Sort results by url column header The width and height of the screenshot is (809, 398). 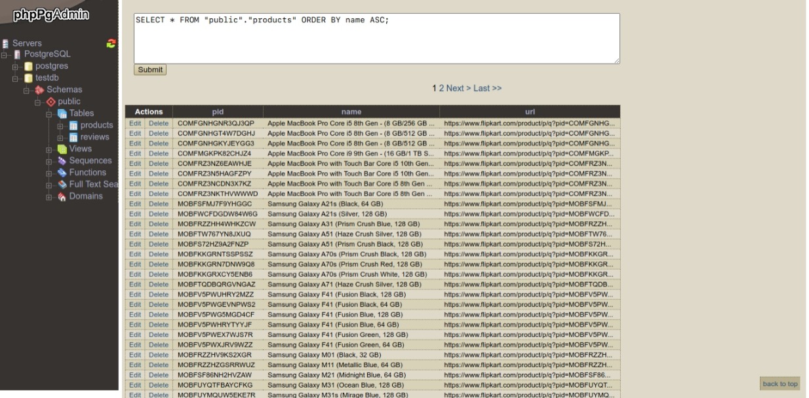pyautogui.click(x=530, y=112)
